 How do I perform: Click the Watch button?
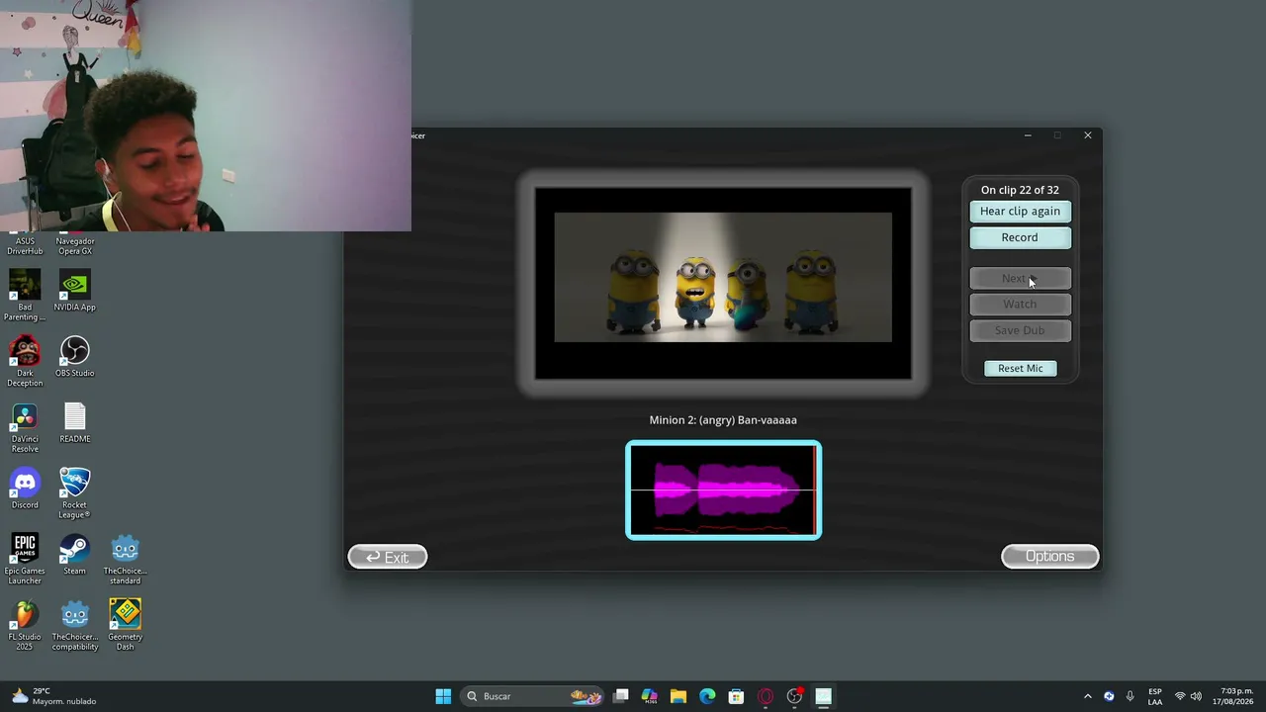pyautogui.click(x=1020, y=304)
